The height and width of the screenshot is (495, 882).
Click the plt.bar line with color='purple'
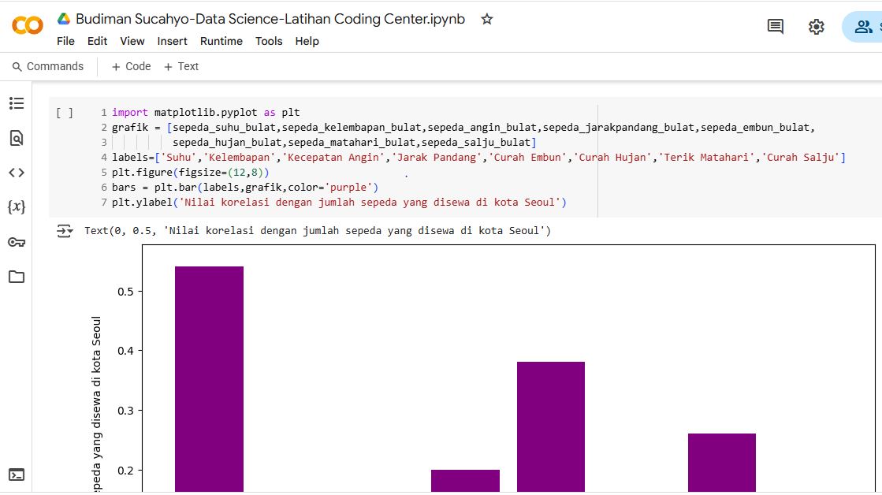click(x=245, y=188)
